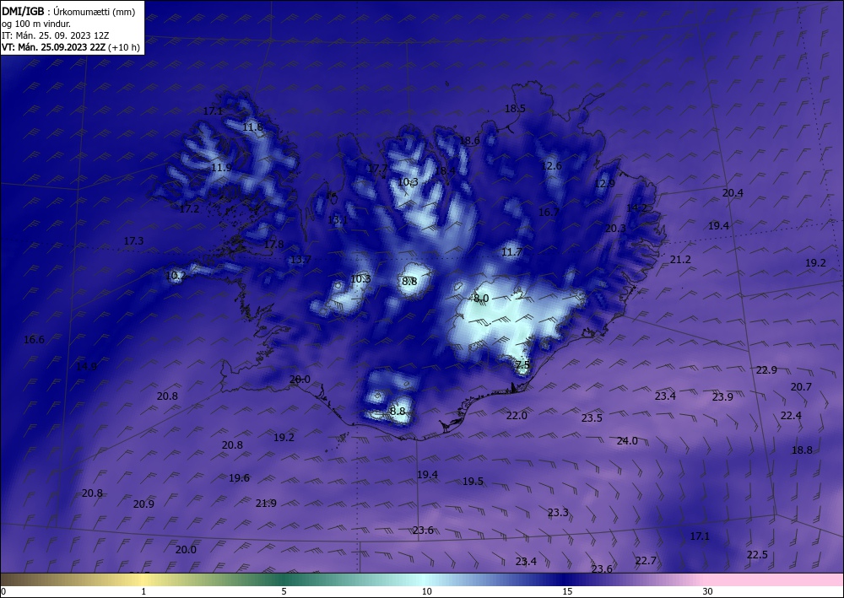Click the '10' label on the color scale

coord(427,591)
